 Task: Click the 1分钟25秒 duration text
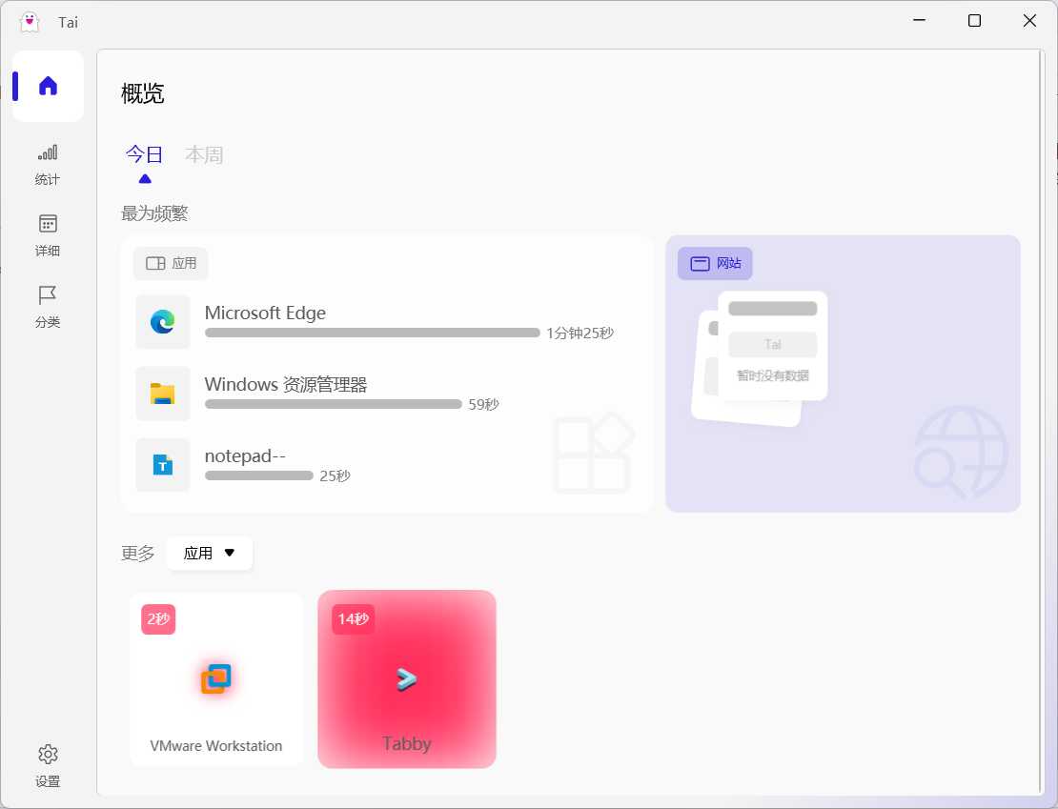580,334
